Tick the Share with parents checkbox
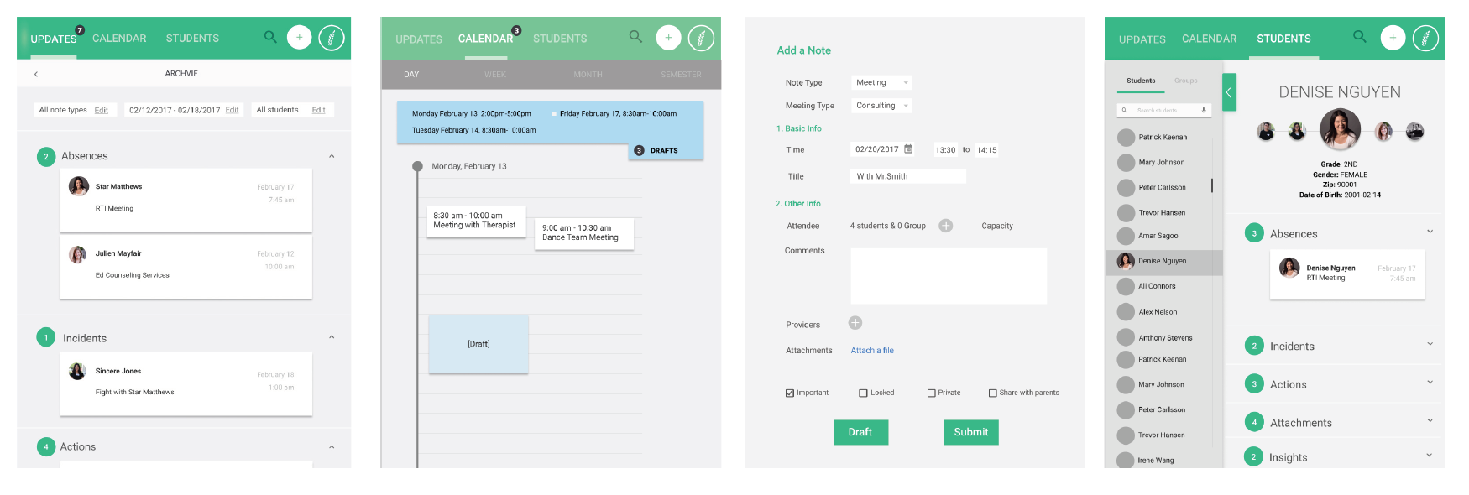This screenshot has height=495, width=1469. click(x=993, y=393)
